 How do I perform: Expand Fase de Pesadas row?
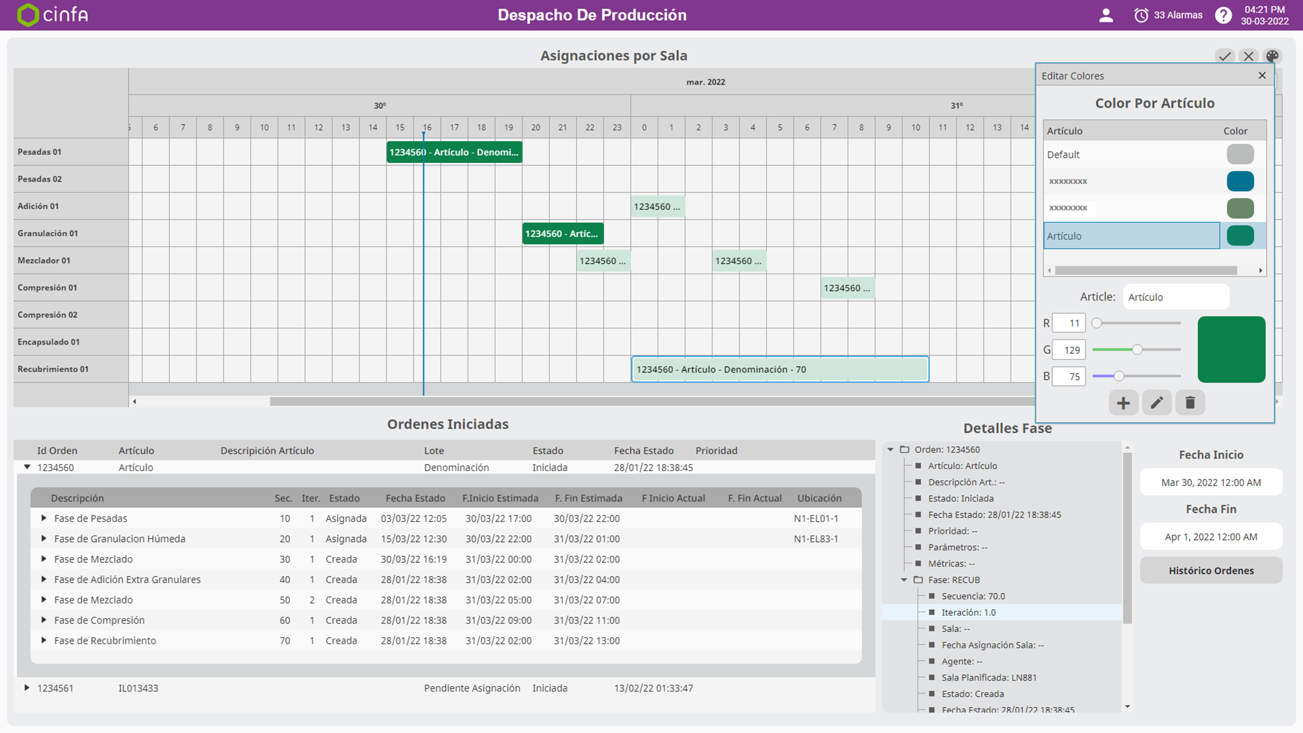pos(44,518)
